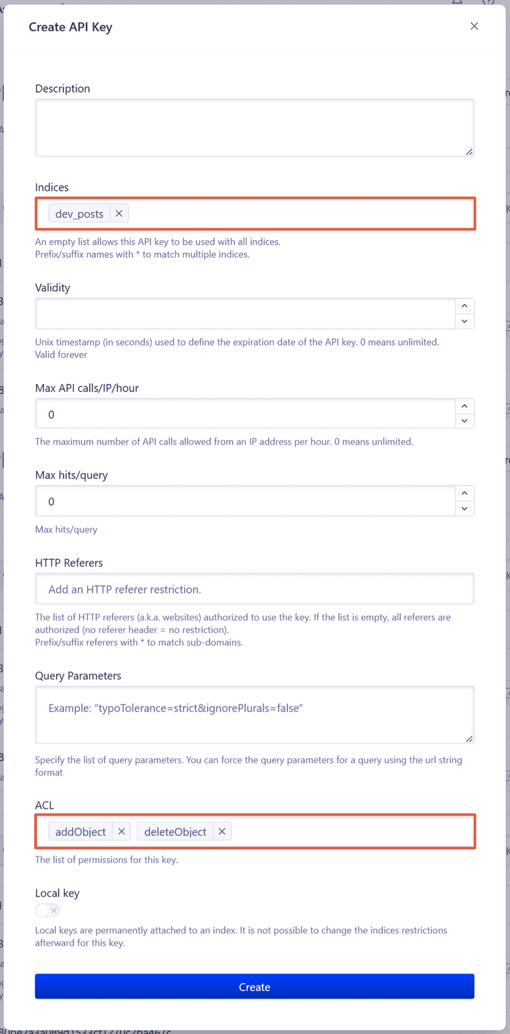Remove the deleteObject ACL permission

coord(222,831)
